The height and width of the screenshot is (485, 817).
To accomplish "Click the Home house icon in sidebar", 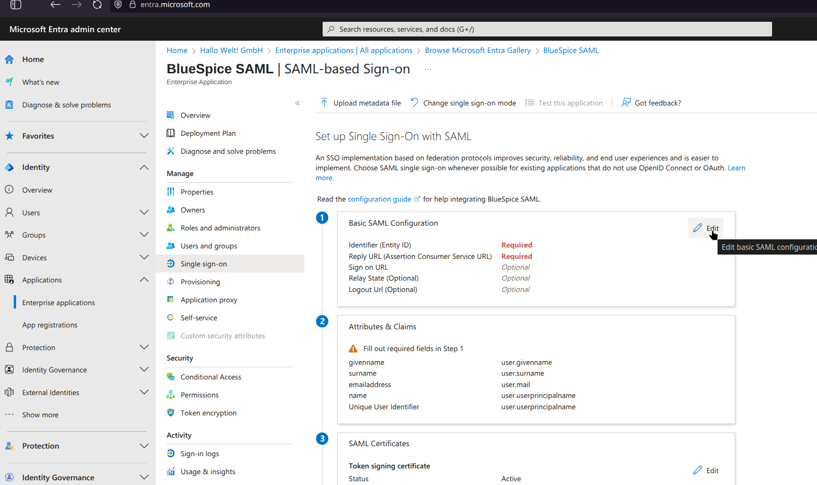I will (x=9, y=60).
